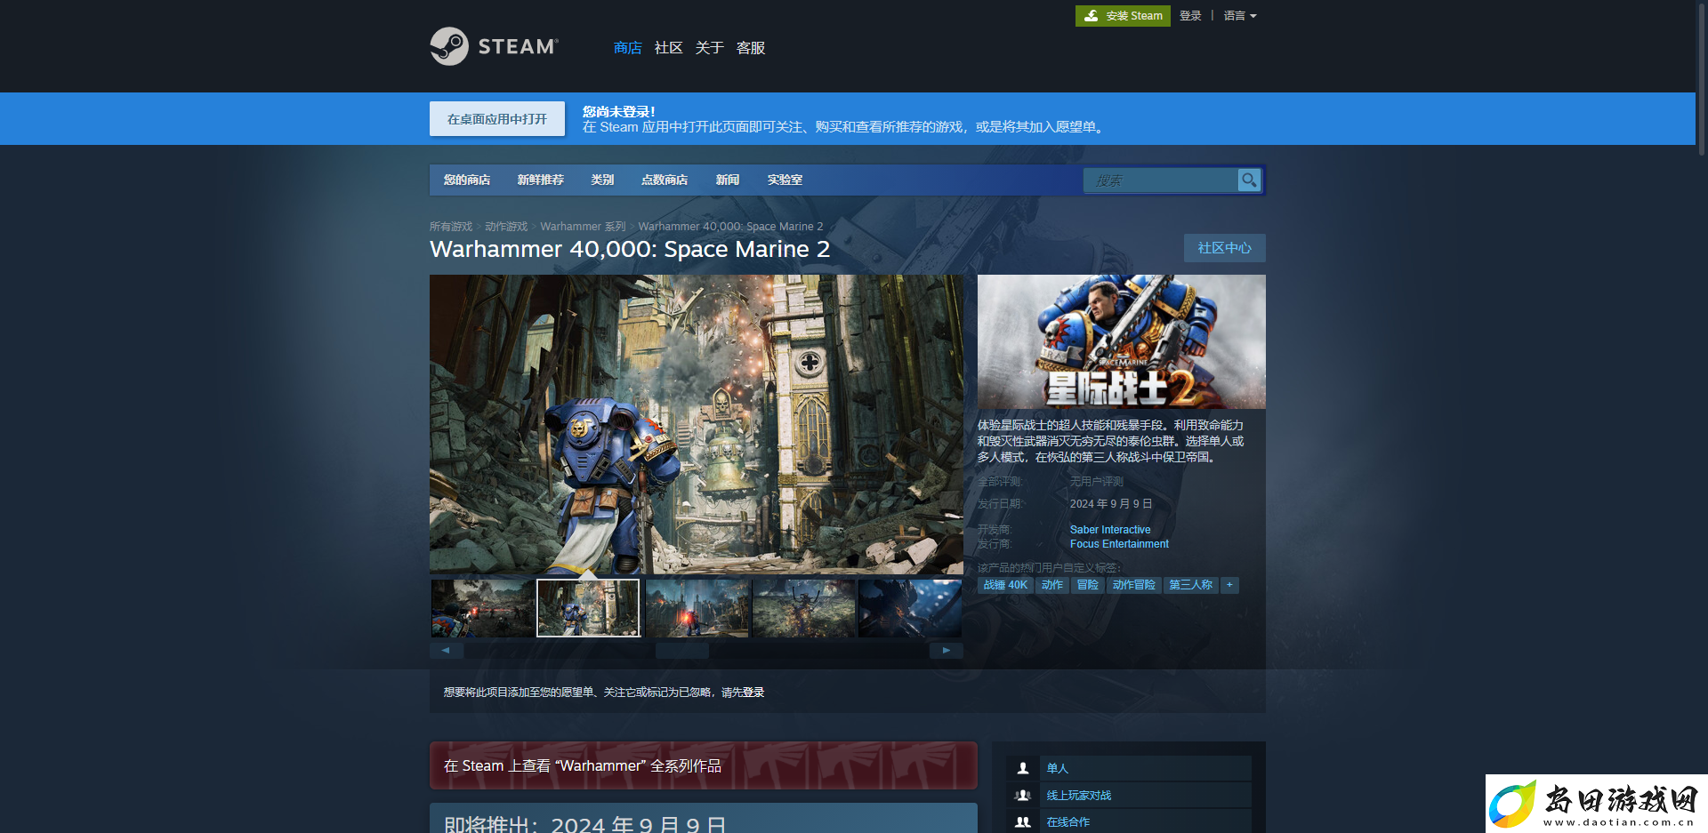1708x833 pixels.
Task: Click the page vertical scrollbar
Action: tap(1702, 80)
